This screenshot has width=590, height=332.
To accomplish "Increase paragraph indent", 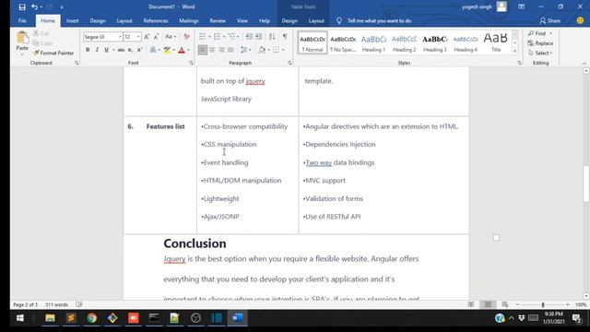I will click(258, 37).
